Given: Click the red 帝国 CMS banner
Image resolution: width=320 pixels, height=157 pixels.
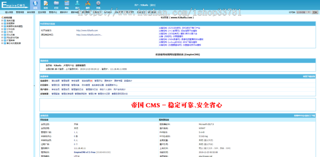Looking at the screenshot, I should coord(177,105).
